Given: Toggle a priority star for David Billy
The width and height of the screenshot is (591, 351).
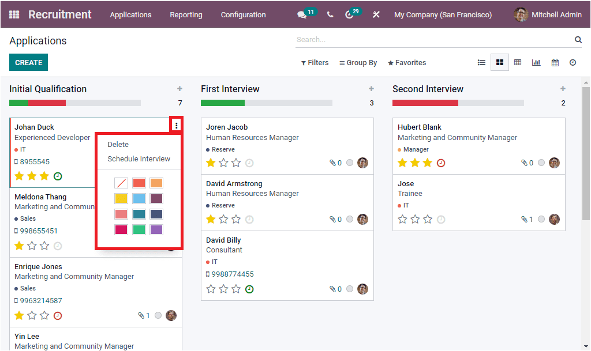Looking at the screenshot, I should pyautogui.click(x=211, y=289).
